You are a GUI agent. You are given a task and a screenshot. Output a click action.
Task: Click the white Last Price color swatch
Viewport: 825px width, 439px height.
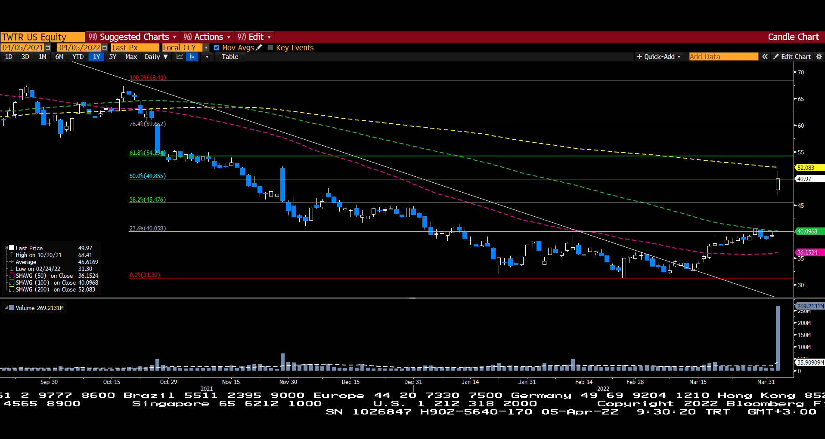pyautogui.click(x=12, y=248)
